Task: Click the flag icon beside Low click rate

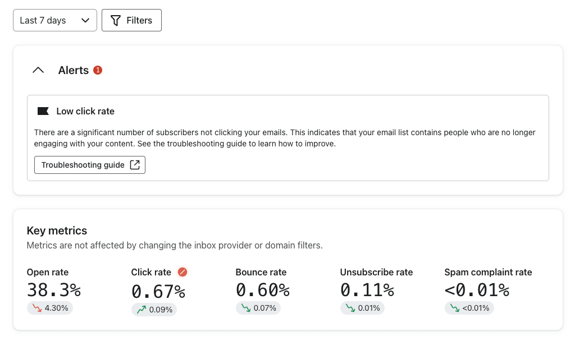Action: pyautogui.click(x=43, y=111)
